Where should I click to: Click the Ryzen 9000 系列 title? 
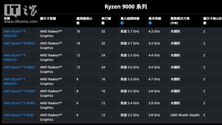126,7
